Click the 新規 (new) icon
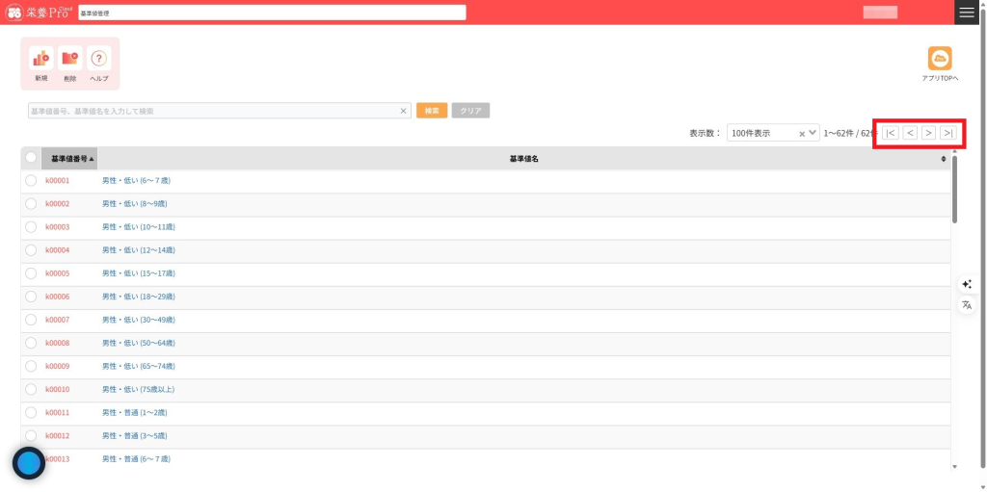 (40, 59)
